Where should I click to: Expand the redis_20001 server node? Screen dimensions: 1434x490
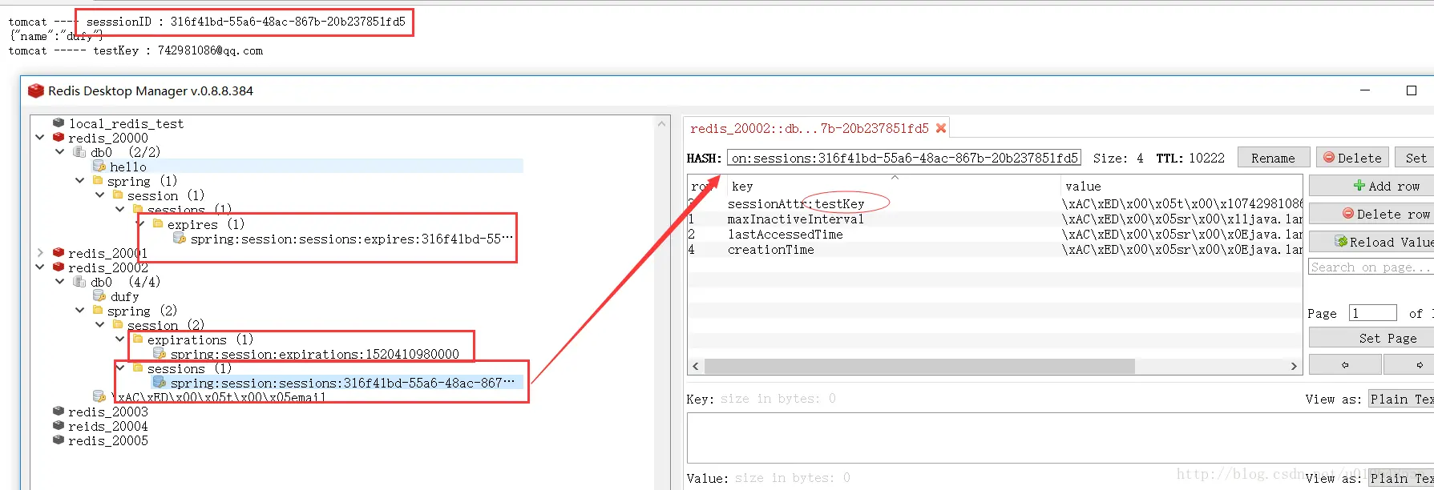(40, 253)
